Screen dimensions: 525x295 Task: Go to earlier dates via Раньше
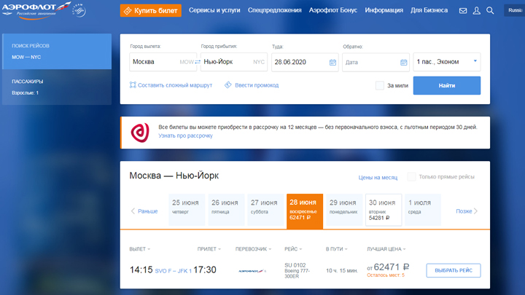[x=144, y=211]
